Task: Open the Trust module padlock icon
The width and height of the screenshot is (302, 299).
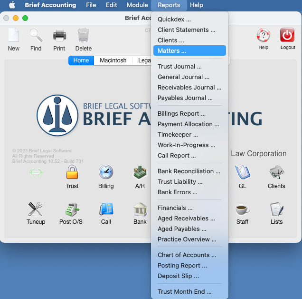Action: coord(72,172)
